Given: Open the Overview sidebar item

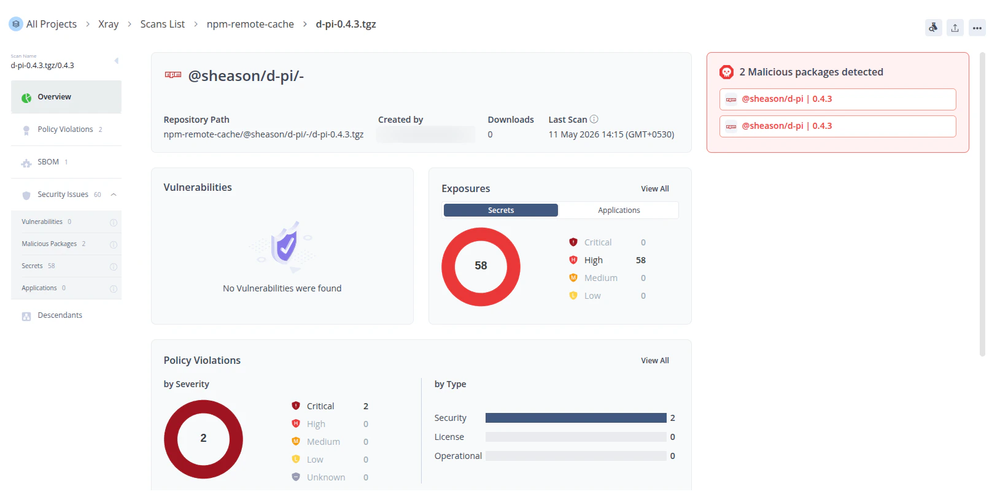Looking at the screenshot, I should (x=66, y=97).
